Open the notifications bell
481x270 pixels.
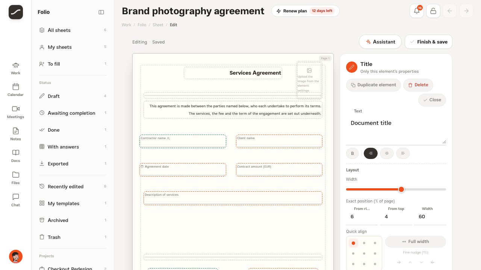pos(417,11)
